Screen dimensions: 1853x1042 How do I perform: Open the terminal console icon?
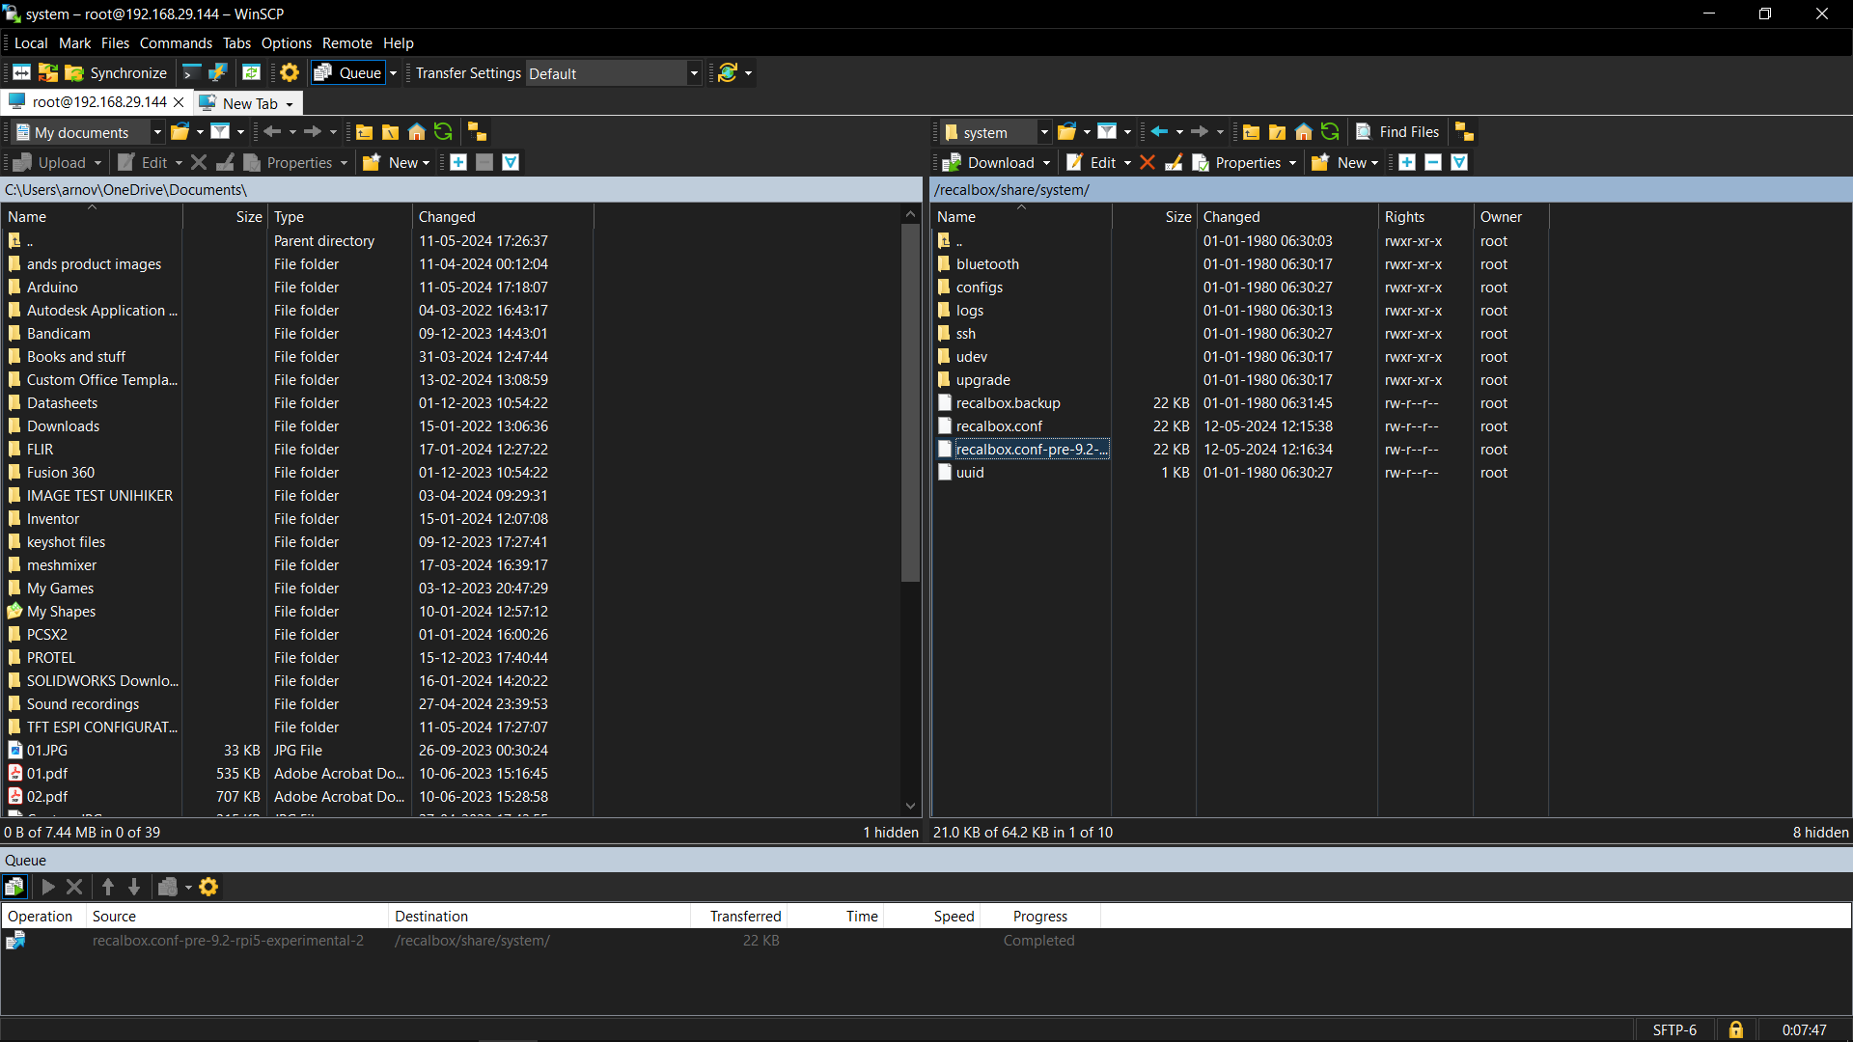tap(192, 73)
